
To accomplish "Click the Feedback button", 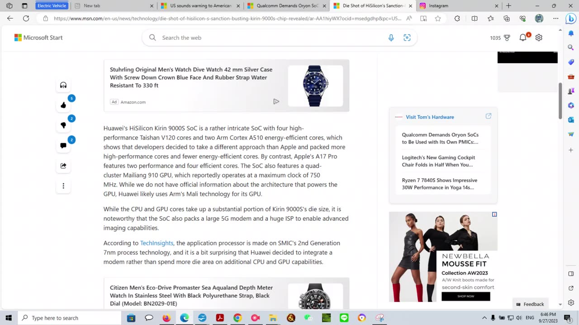I will tap(530, 304).
